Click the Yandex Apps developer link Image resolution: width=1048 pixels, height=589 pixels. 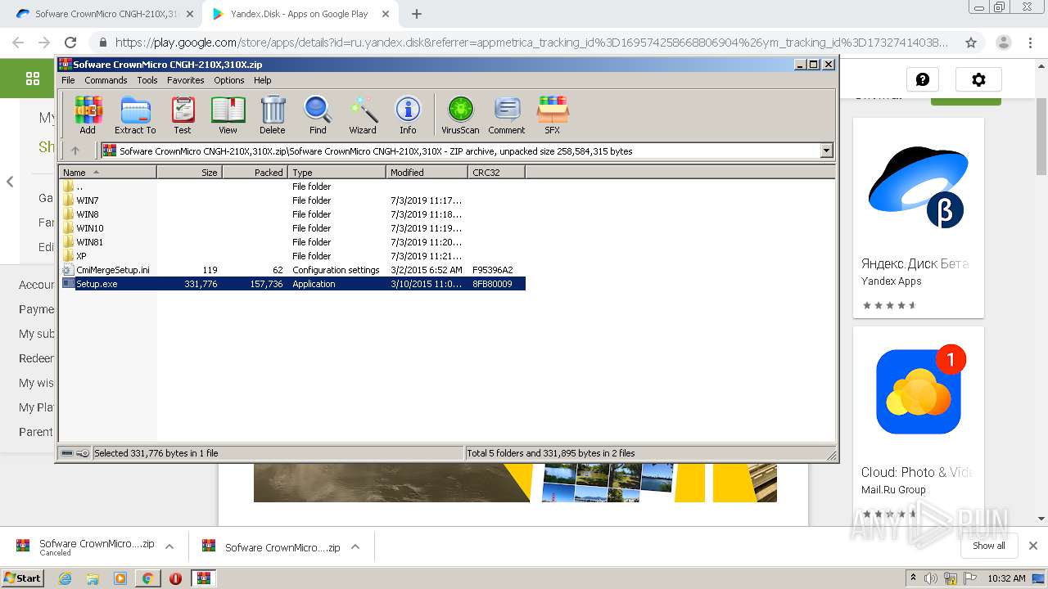891,281
